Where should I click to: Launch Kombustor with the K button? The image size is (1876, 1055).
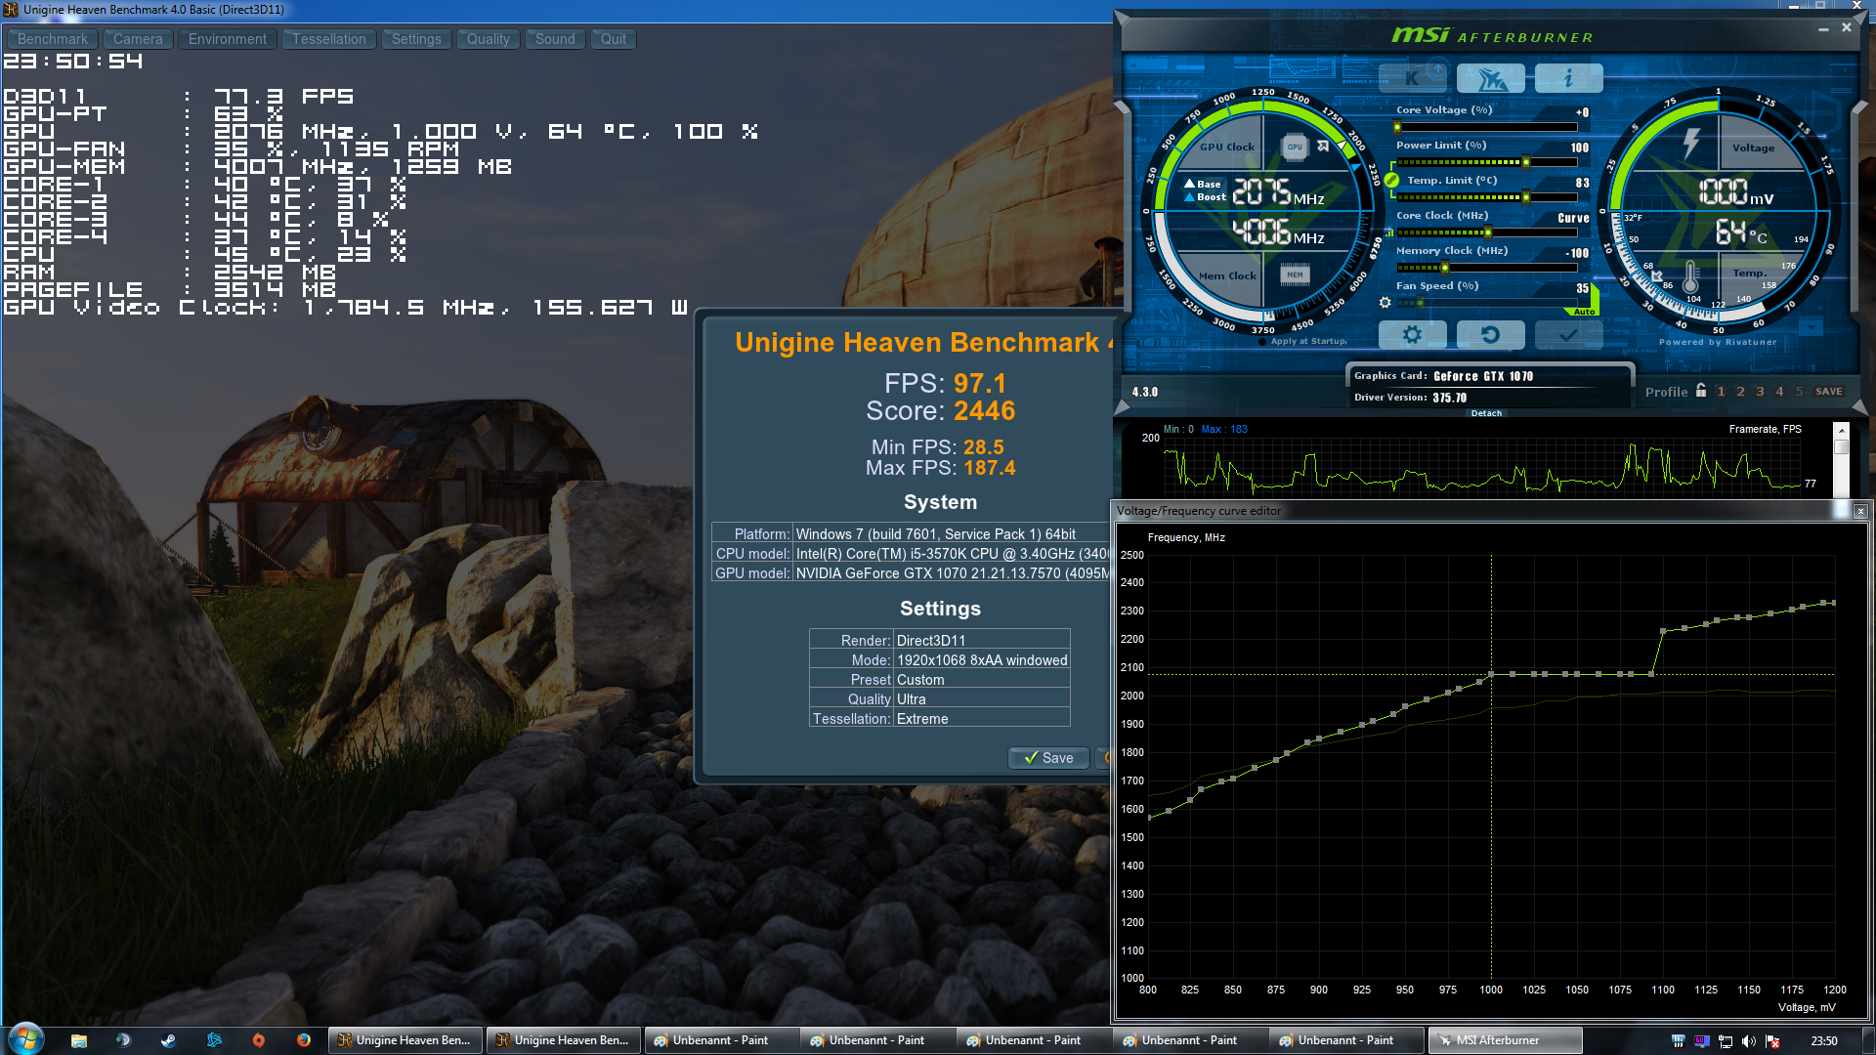click(x=1412, y=77)
